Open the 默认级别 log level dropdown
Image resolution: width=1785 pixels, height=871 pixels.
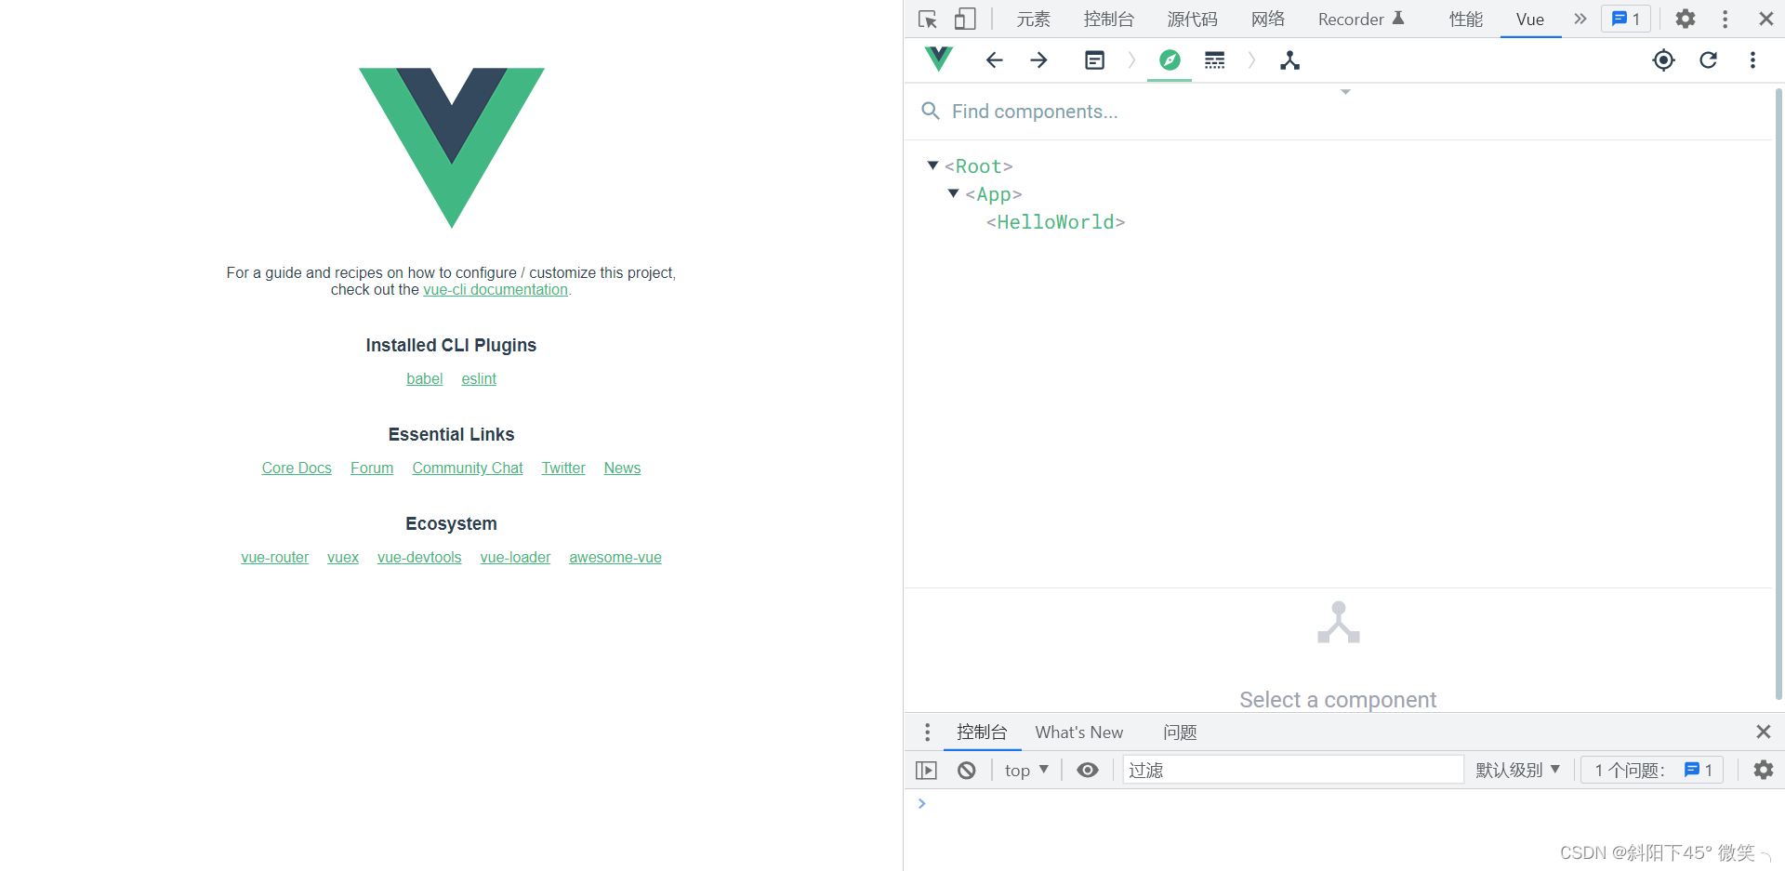tap(1517, 770)
